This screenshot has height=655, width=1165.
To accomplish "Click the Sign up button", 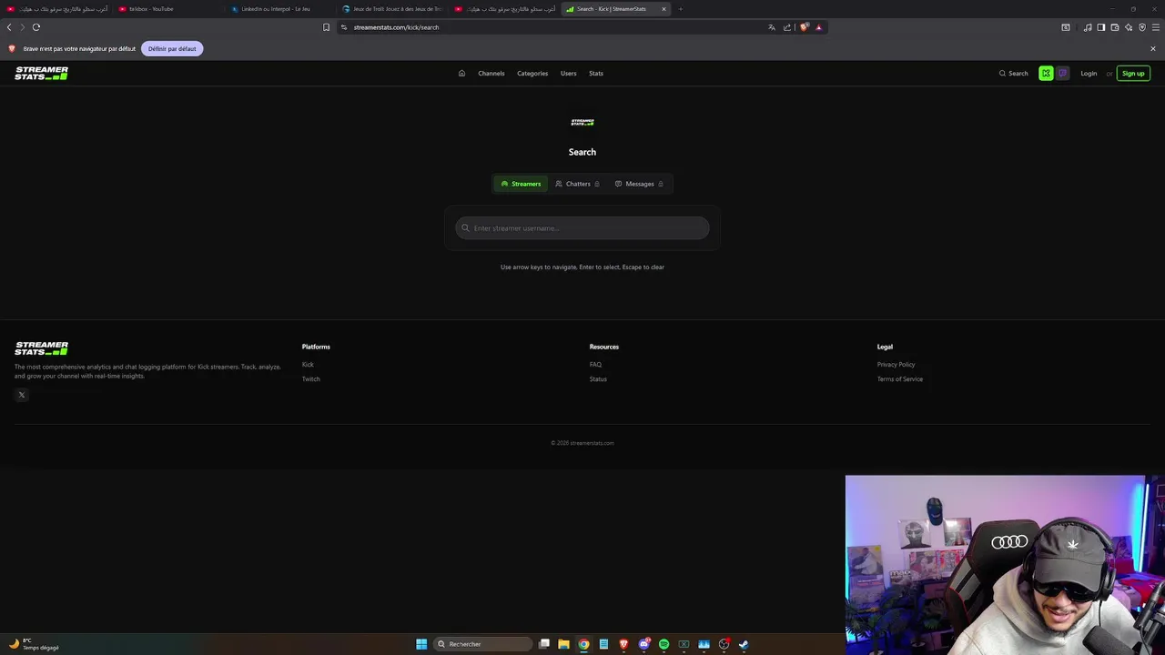I will (x=1133, y=74).
